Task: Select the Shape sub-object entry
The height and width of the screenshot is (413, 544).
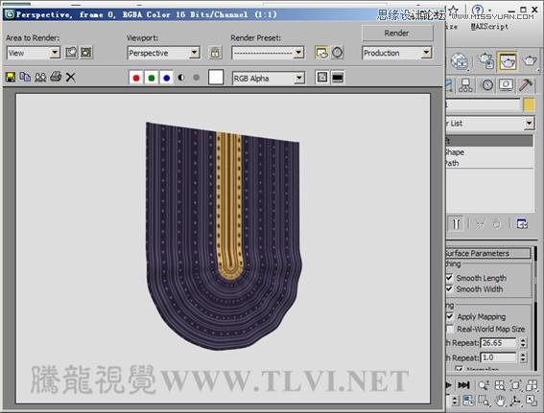Action: 489,152
